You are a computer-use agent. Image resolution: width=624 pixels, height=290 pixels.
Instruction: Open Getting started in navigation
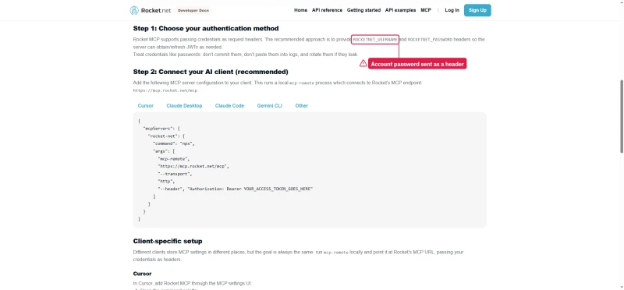[363, 10]
